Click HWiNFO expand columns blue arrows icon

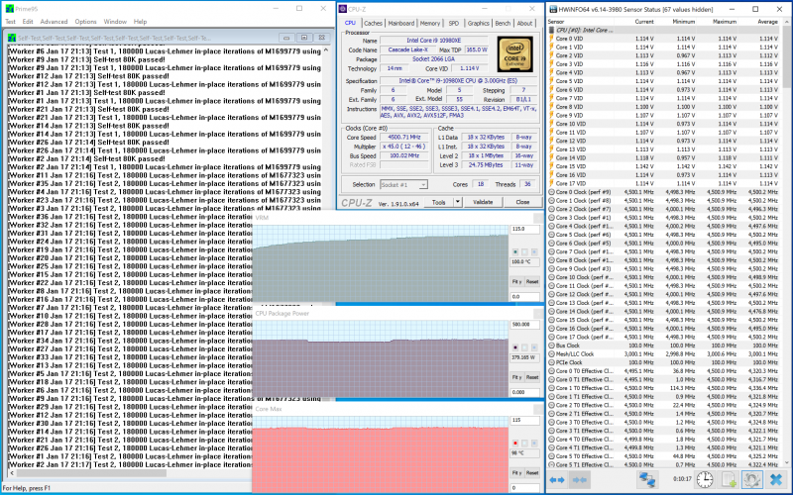(556, 479)
